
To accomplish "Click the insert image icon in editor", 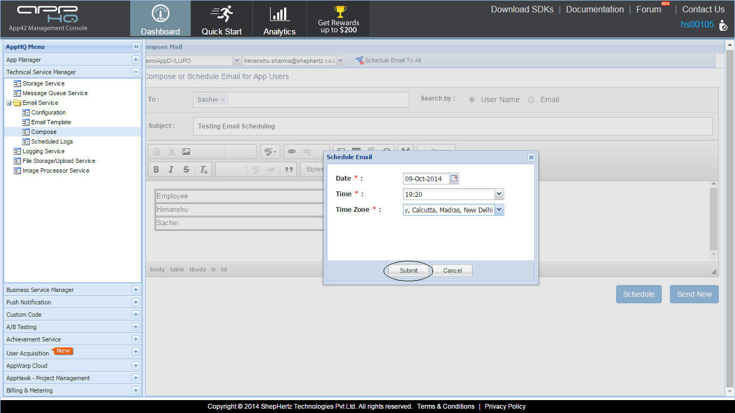I will (x=186, y=152).
